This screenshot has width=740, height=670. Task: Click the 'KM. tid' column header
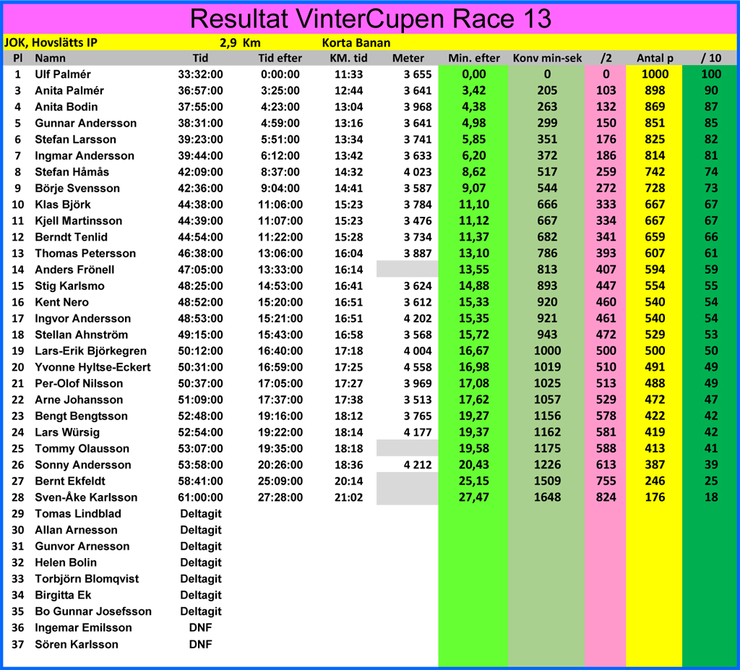[348, 58]
